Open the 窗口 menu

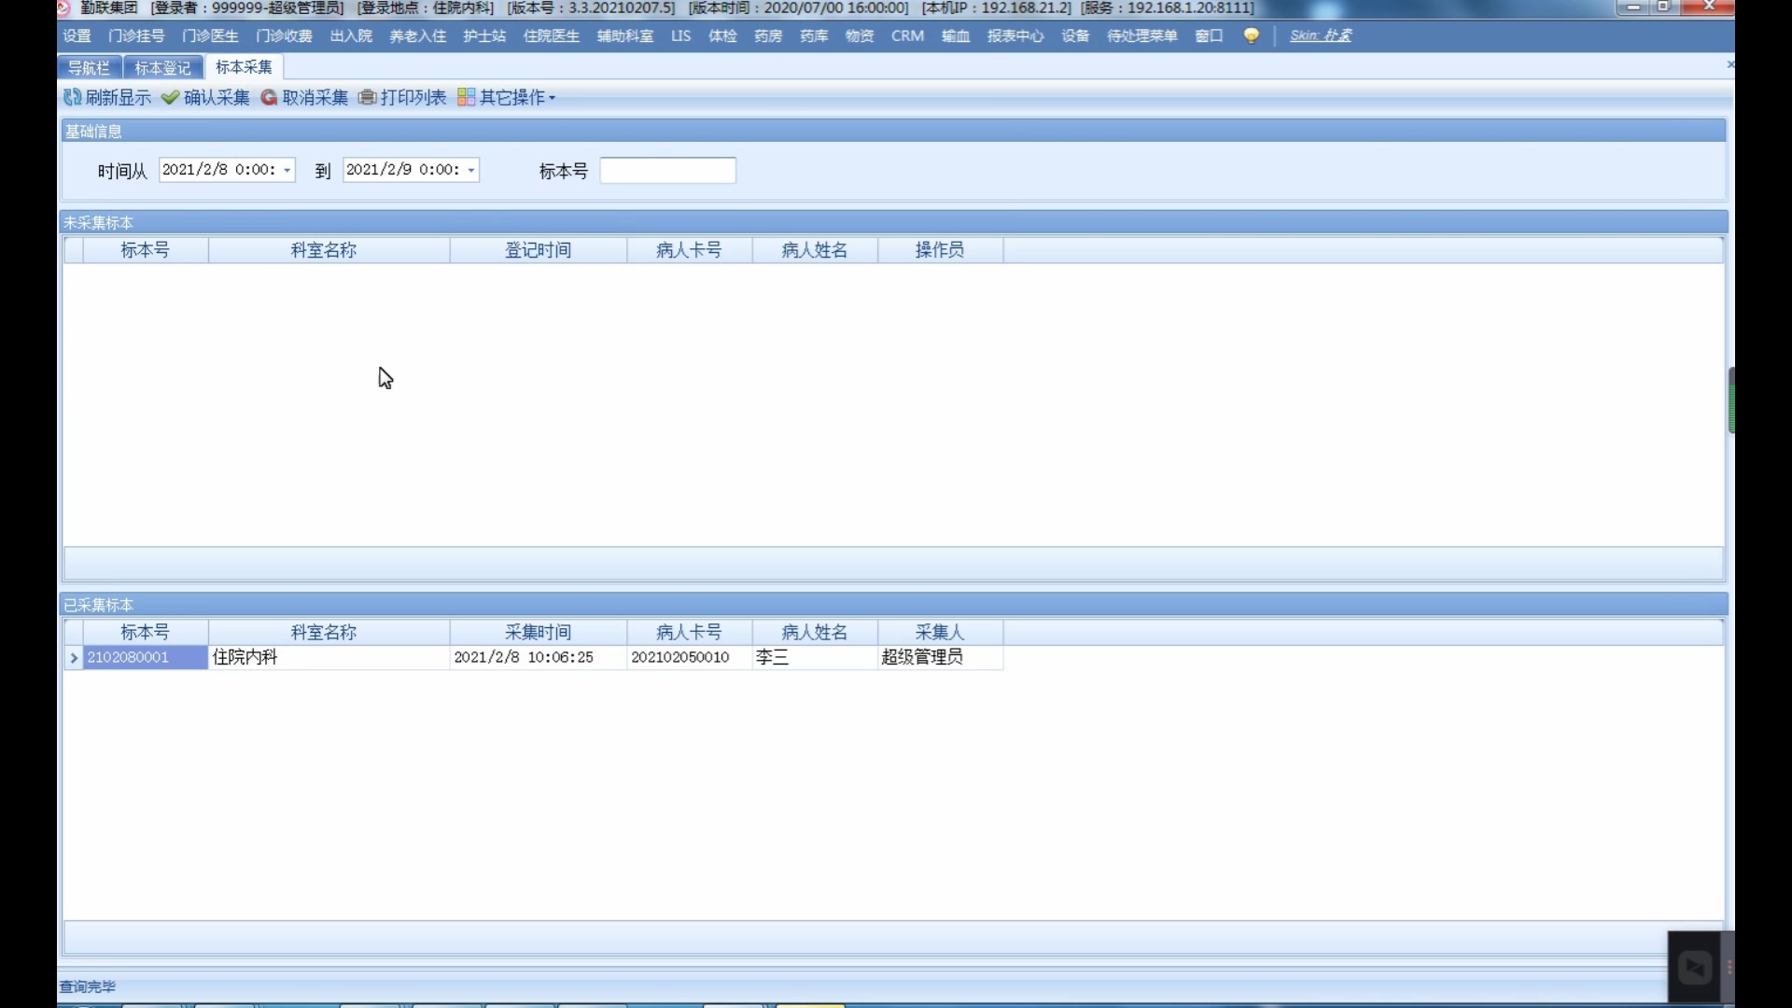point(1209,35)
